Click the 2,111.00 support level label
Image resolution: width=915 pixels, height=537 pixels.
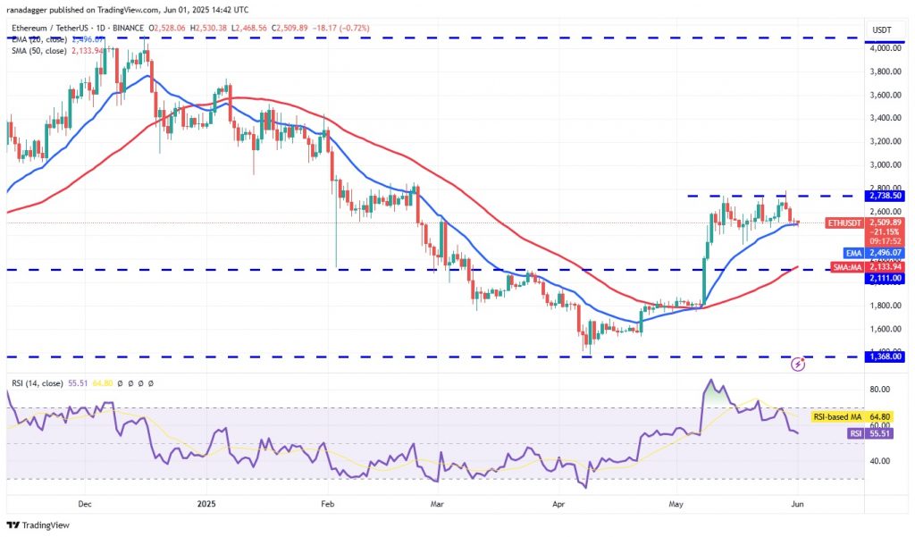pyautogui.click(x=886, y=279)
